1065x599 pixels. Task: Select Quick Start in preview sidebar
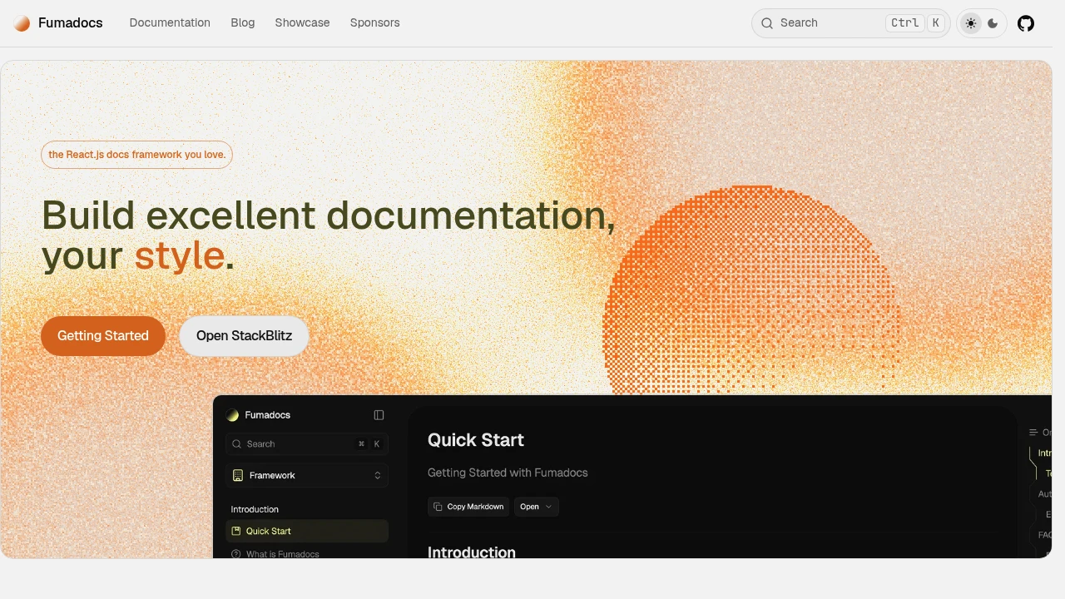pos(307,531)
